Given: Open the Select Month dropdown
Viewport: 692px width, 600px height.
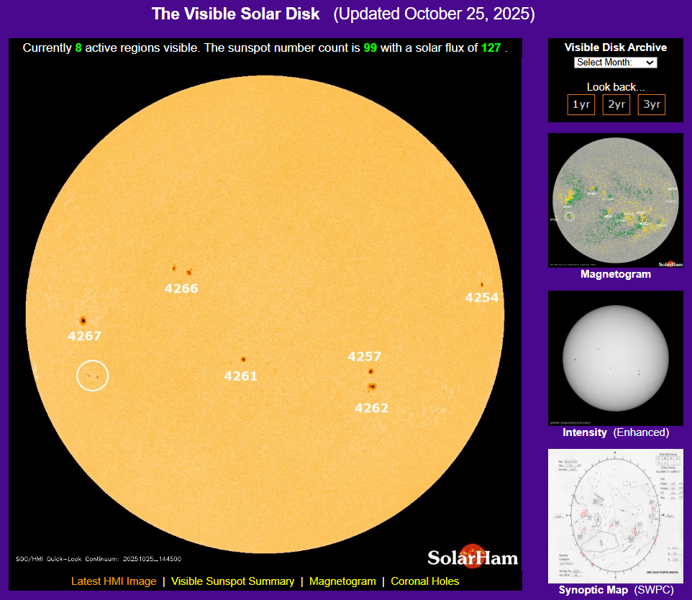Looking at the screenshot, I should coord(616,63).
